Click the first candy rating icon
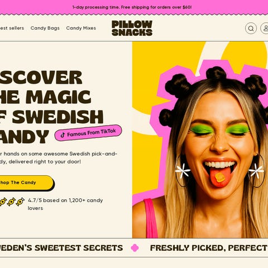Image resolution: width=268 pixels, height=268 pixels. tap(3, 202)
